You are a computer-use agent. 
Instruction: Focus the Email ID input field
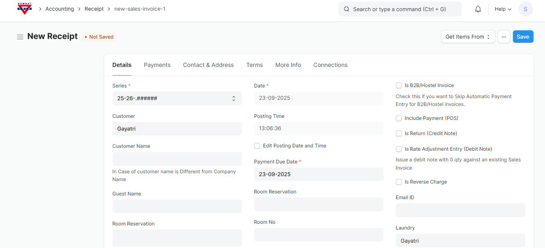coord(460,210)
